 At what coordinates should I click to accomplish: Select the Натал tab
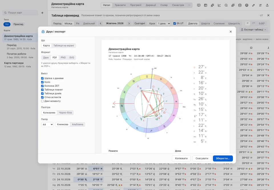106,5
